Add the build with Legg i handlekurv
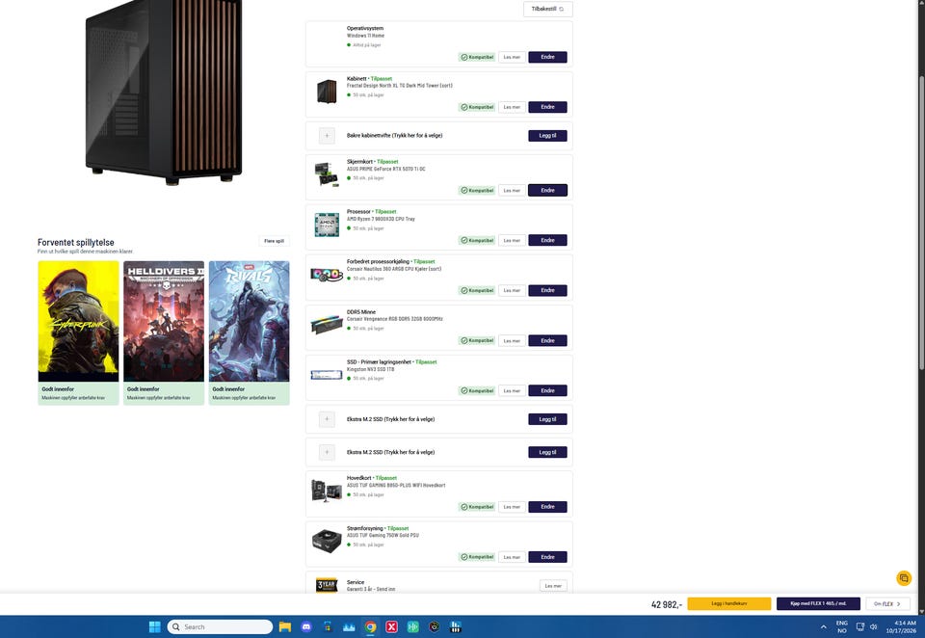925x638 pixels. tap(729, 603)
